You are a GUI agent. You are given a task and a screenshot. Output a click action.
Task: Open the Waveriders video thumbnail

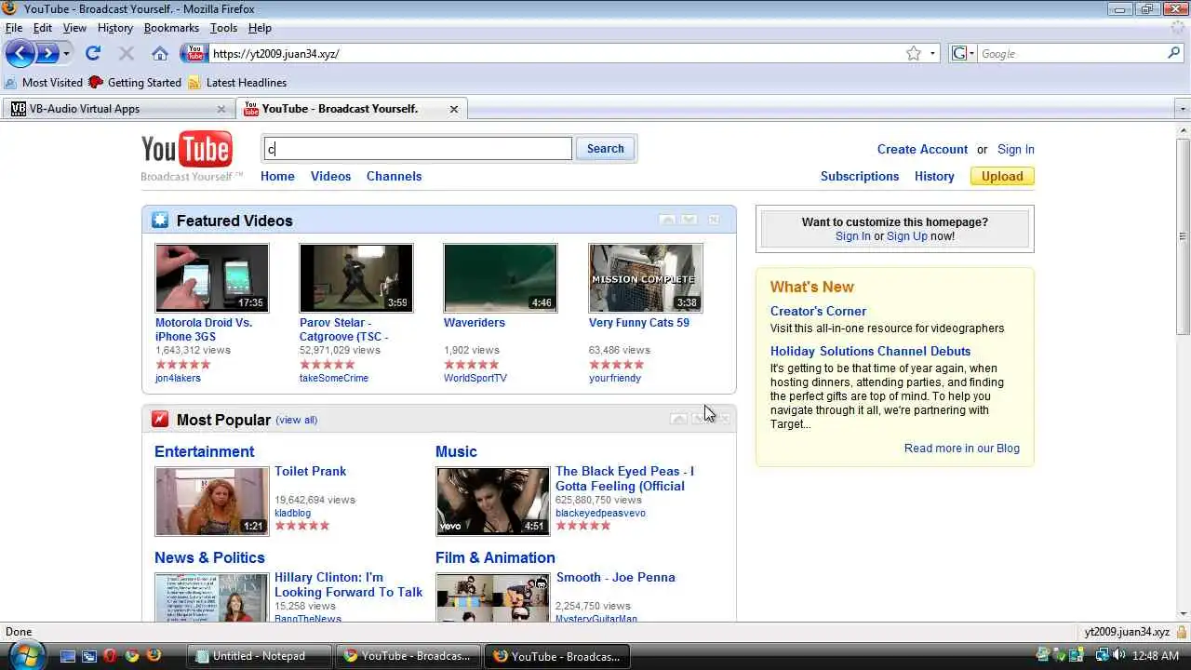click(501, 278)
